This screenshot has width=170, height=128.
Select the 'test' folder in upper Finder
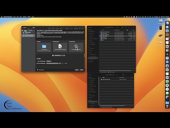tap(118, 40)
